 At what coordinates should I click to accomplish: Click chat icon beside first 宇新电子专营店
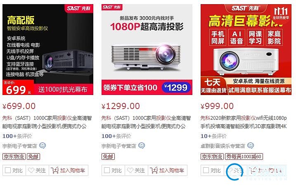(43, 146)
